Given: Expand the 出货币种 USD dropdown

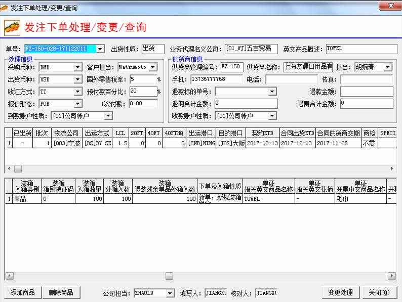Looking at the screenshot, I should point(78,79).
